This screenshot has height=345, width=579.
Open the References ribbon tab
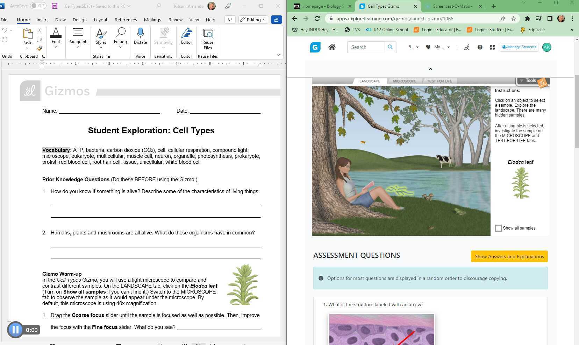[126, 20]
